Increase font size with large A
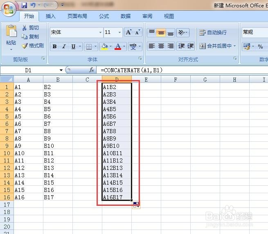 (128, 32)
